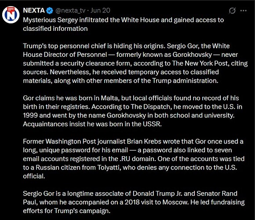Screen dimensions: 255x220
Task: Open the NEXTA profile avatar
Action: (11, 15)
